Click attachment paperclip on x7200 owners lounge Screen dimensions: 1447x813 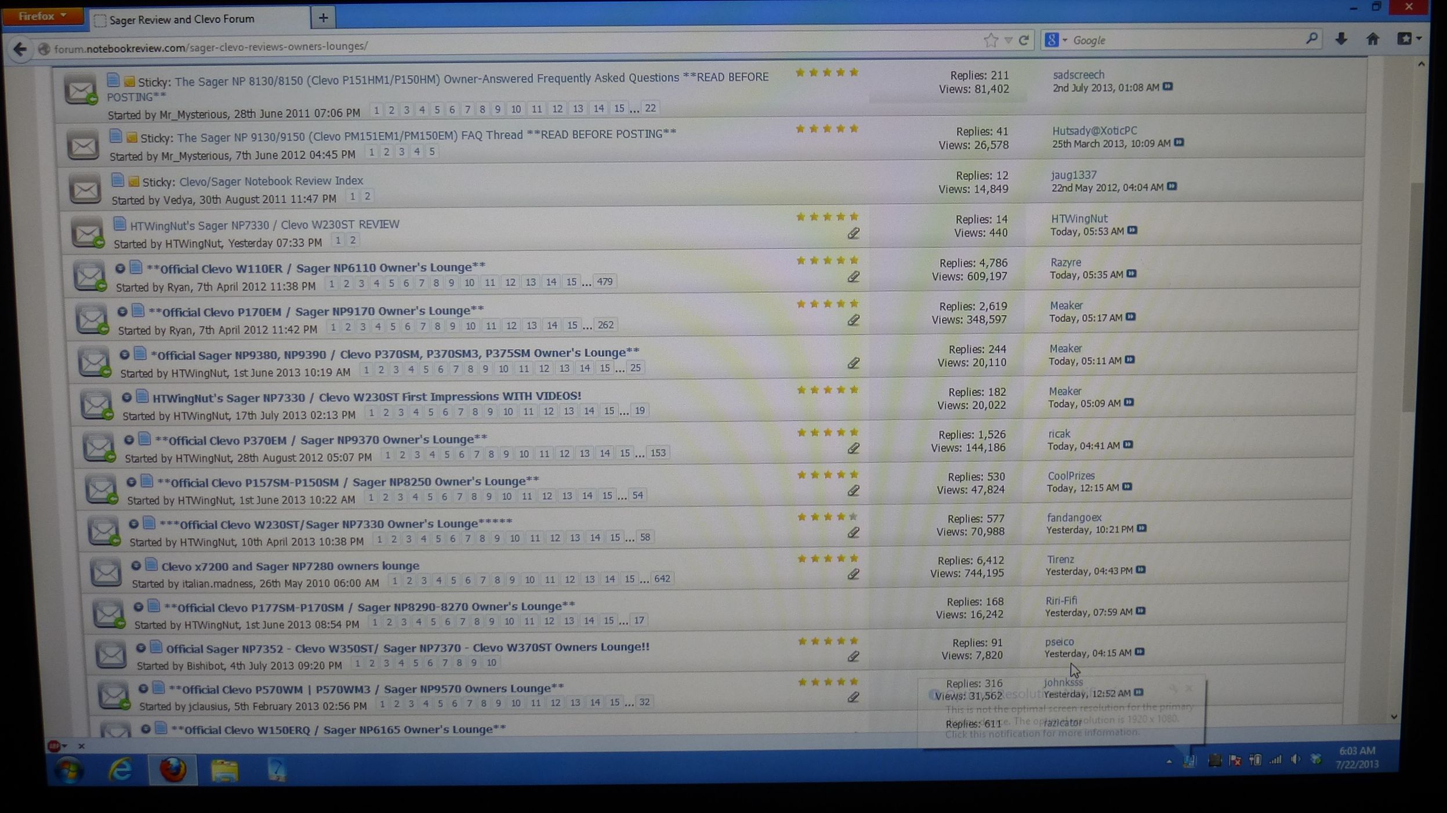[853, 574]
